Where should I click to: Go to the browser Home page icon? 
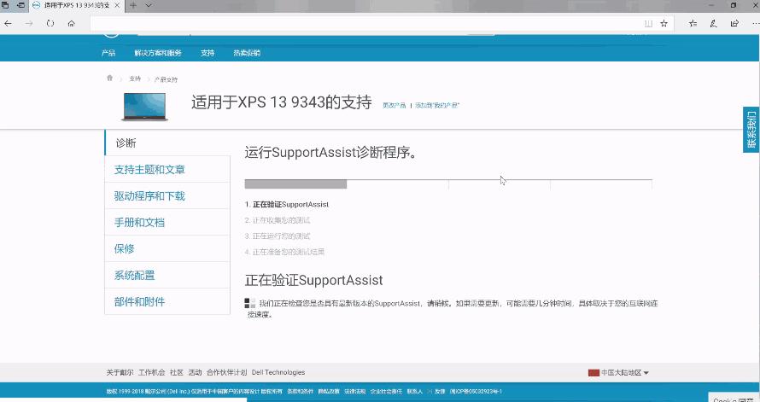[71, 23]
